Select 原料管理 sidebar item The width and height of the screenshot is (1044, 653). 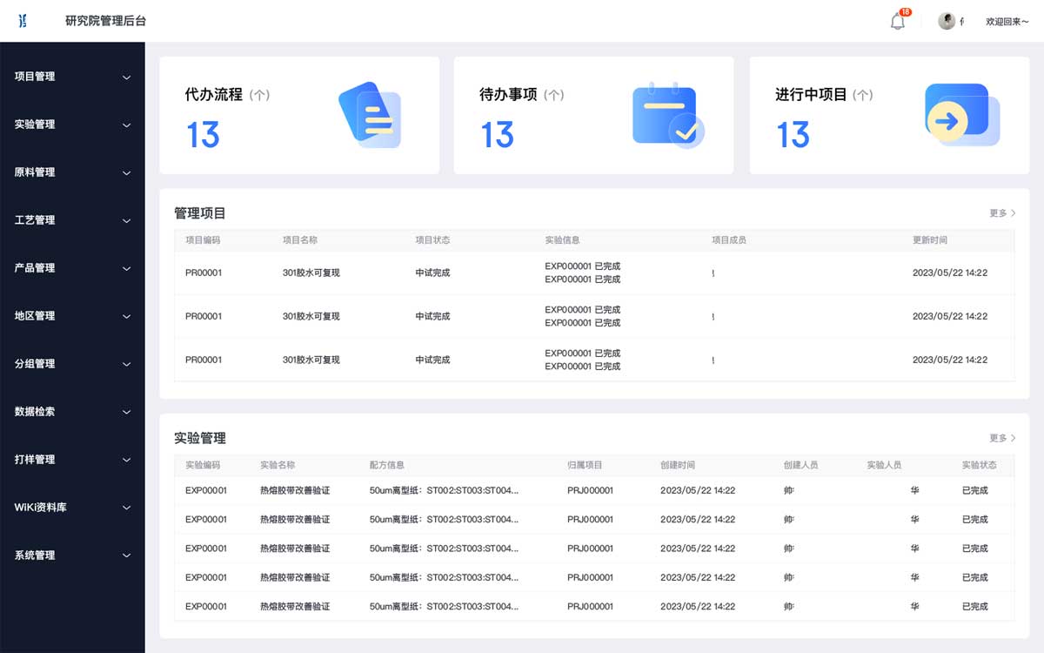pos(35,172)
